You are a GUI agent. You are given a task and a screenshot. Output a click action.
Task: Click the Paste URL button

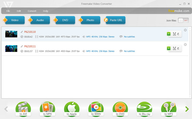115,20
